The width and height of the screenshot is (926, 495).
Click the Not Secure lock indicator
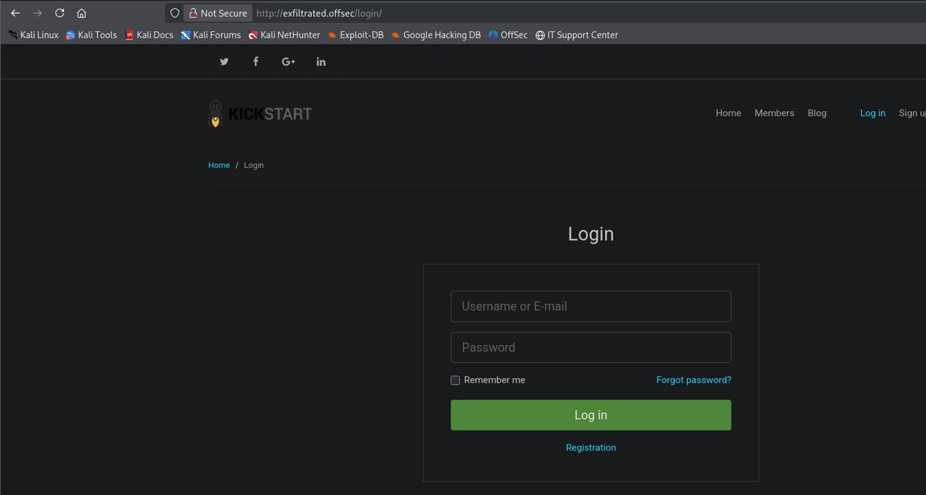coord(218,13)
